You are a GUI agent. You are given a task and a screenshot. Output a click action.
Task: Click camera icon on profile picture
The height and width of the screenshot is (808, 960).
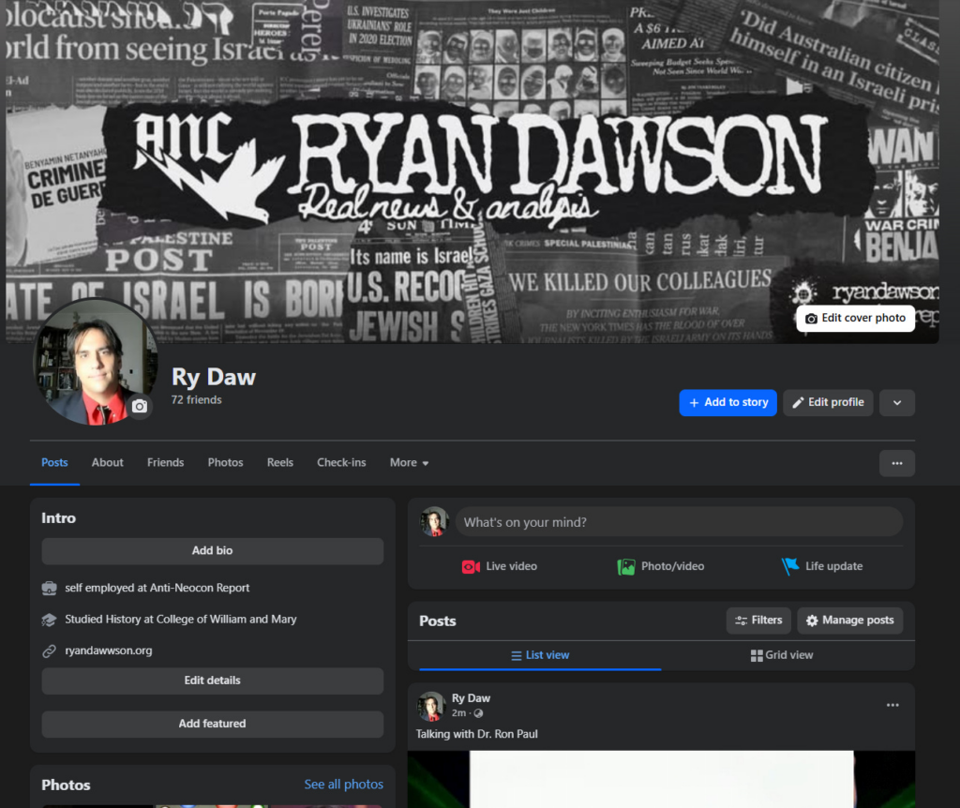(x=140, y=406)
